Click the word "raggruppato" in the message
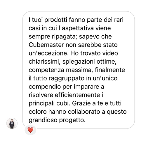146x146 pixels. [x=67, y=79]
